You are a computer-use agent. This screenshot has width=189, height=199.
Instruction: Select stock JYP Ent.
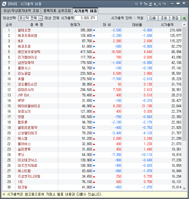pos(24,95)
